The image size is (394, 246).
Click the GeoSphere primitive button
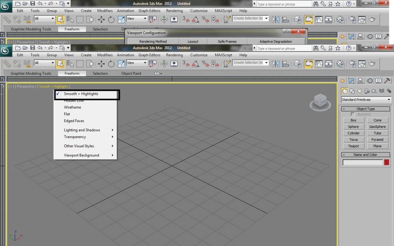click(377, 127)
